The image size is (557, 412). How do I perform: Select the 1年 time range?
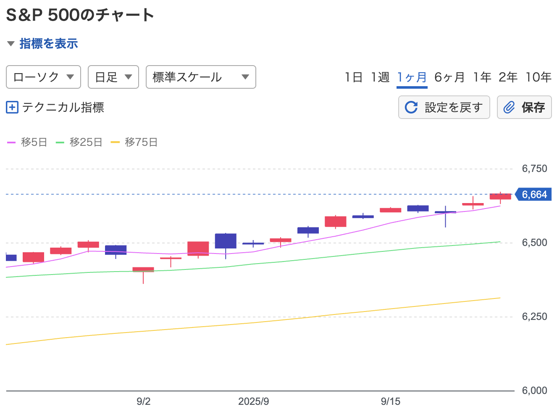[482, 77]
